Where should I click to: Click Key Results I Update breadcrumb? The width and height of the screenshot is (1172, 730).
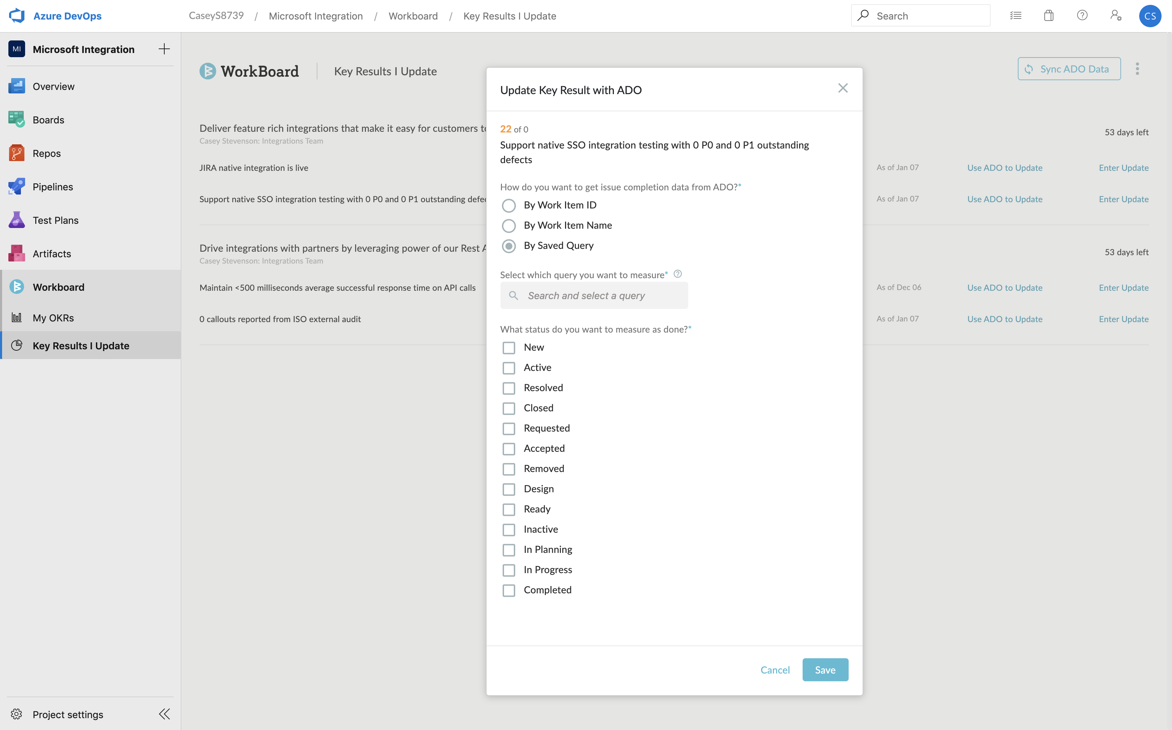[510, 16]
